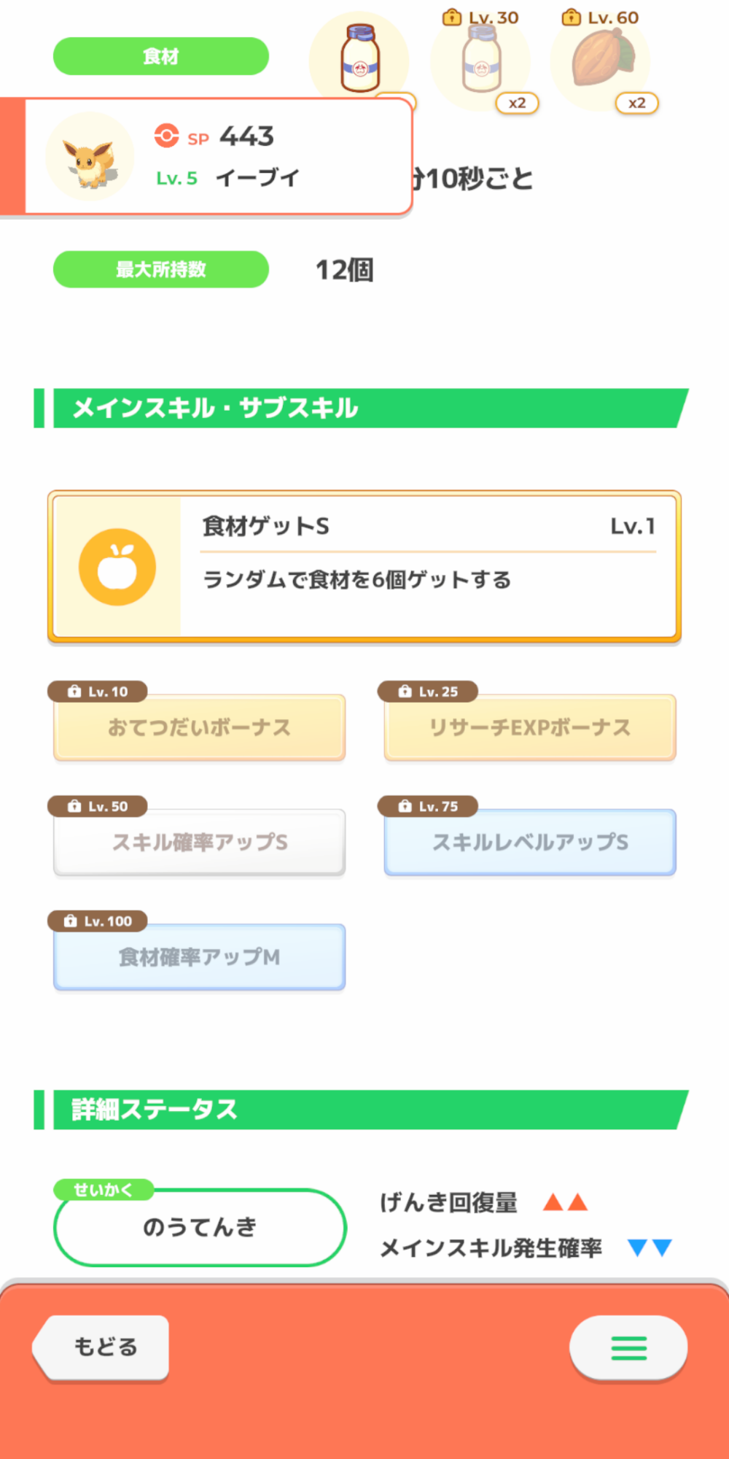Image resolution: width=729 pixels, height=1459 pixels.
Task: Tap the スキル確率アップS sub skill
Action: coord(199,842)
